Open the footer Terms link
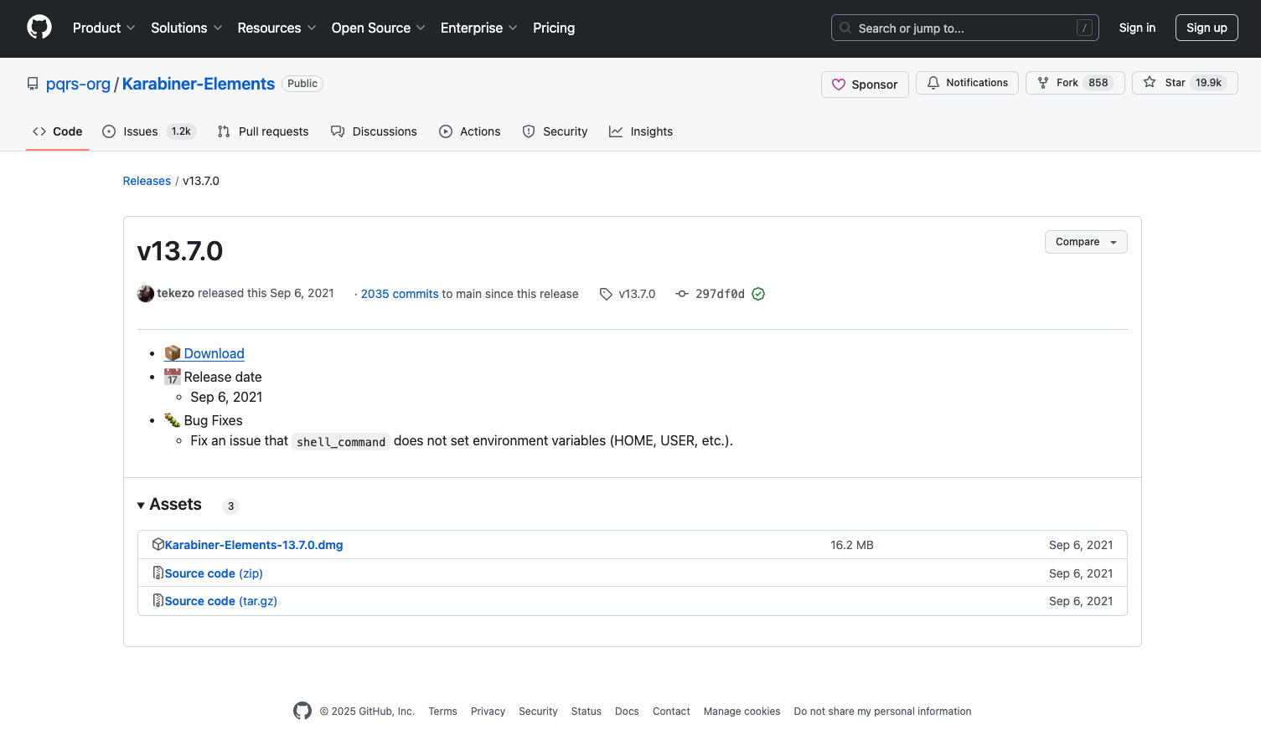The image size is (1261, 740). point(442,712)
